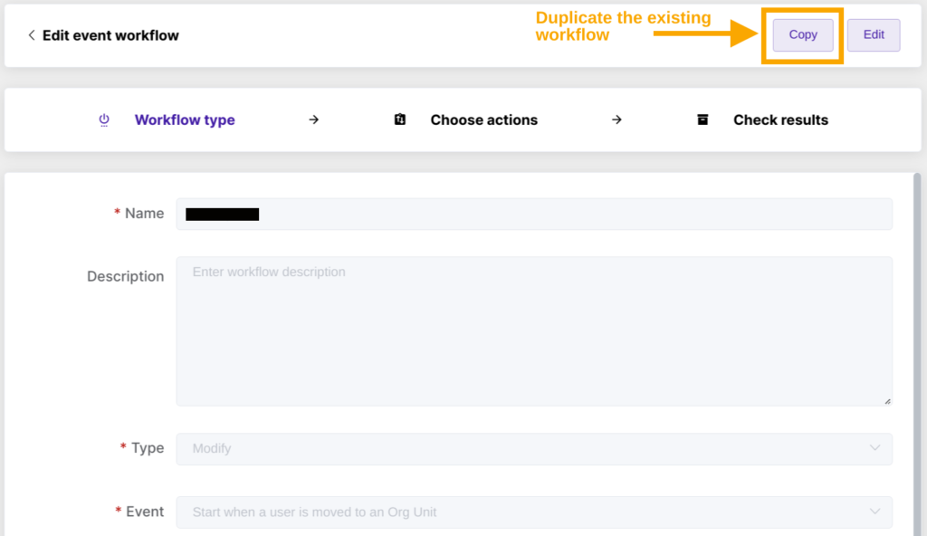Click the vertical scrollbar of the form
The height and width of the screenshot is (536, 927).
[x=917, y=354]
